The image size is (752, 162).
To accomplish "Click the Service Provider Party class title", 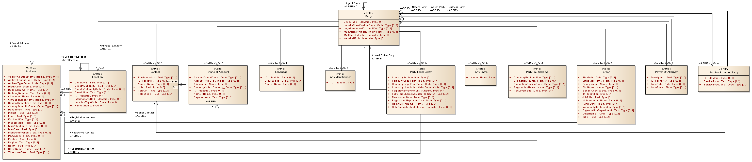I will 723,73.
